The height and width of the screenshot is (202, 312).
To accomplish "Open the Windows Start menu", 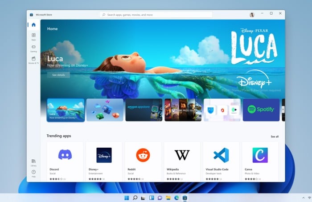I will [x=127, y=198].
